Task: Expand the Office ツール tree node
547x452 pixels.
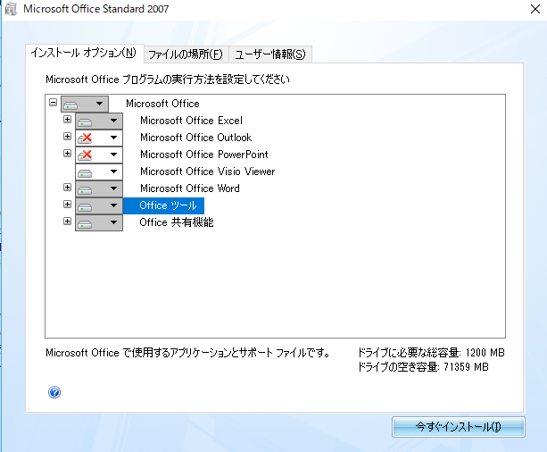Action: coord(67,205)
